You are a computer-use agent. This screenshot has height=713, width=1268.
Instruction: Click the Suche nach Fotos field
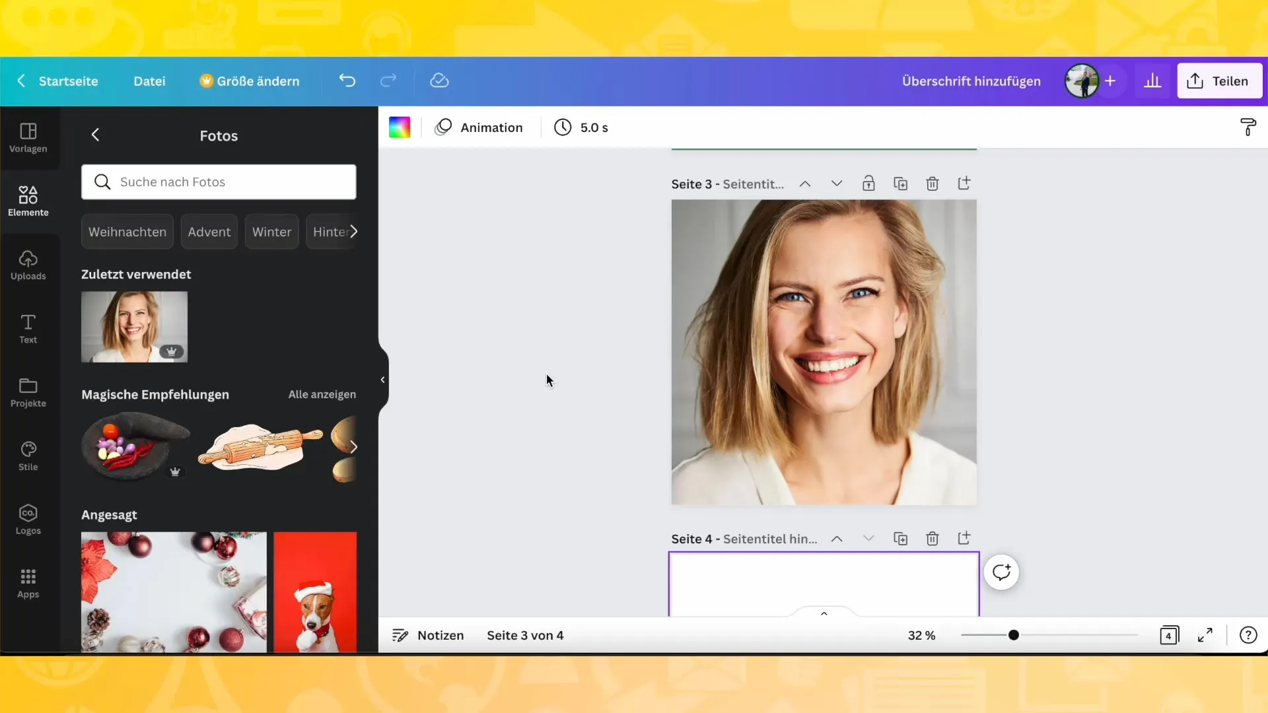click(219, 182)
